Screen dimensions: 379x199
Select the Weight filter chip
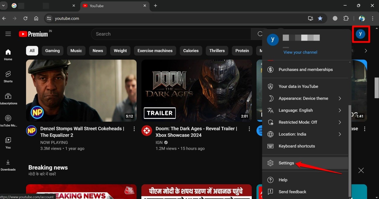click(x=120, y=51)
